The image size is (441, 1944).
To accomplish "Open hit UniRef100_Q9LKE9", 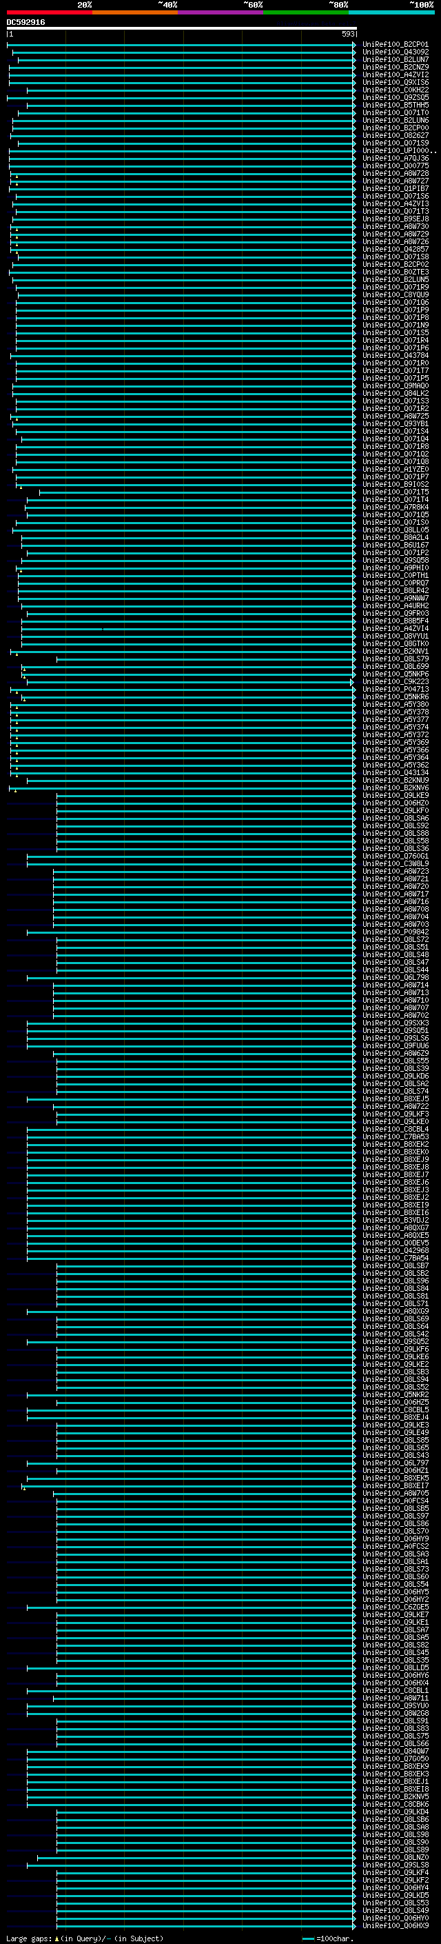I will [395, 795].
